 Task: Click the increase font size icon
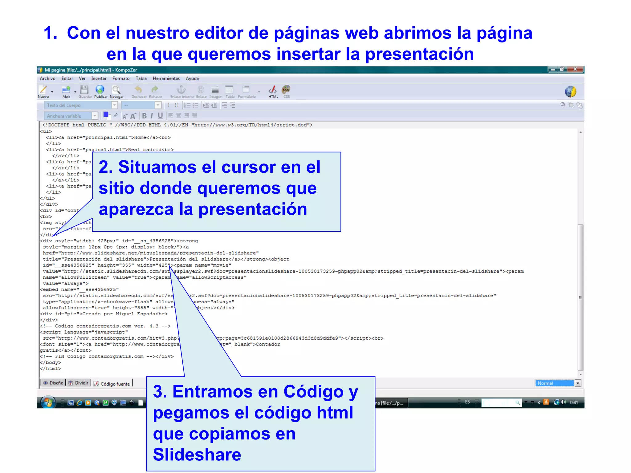click(133, 116)
